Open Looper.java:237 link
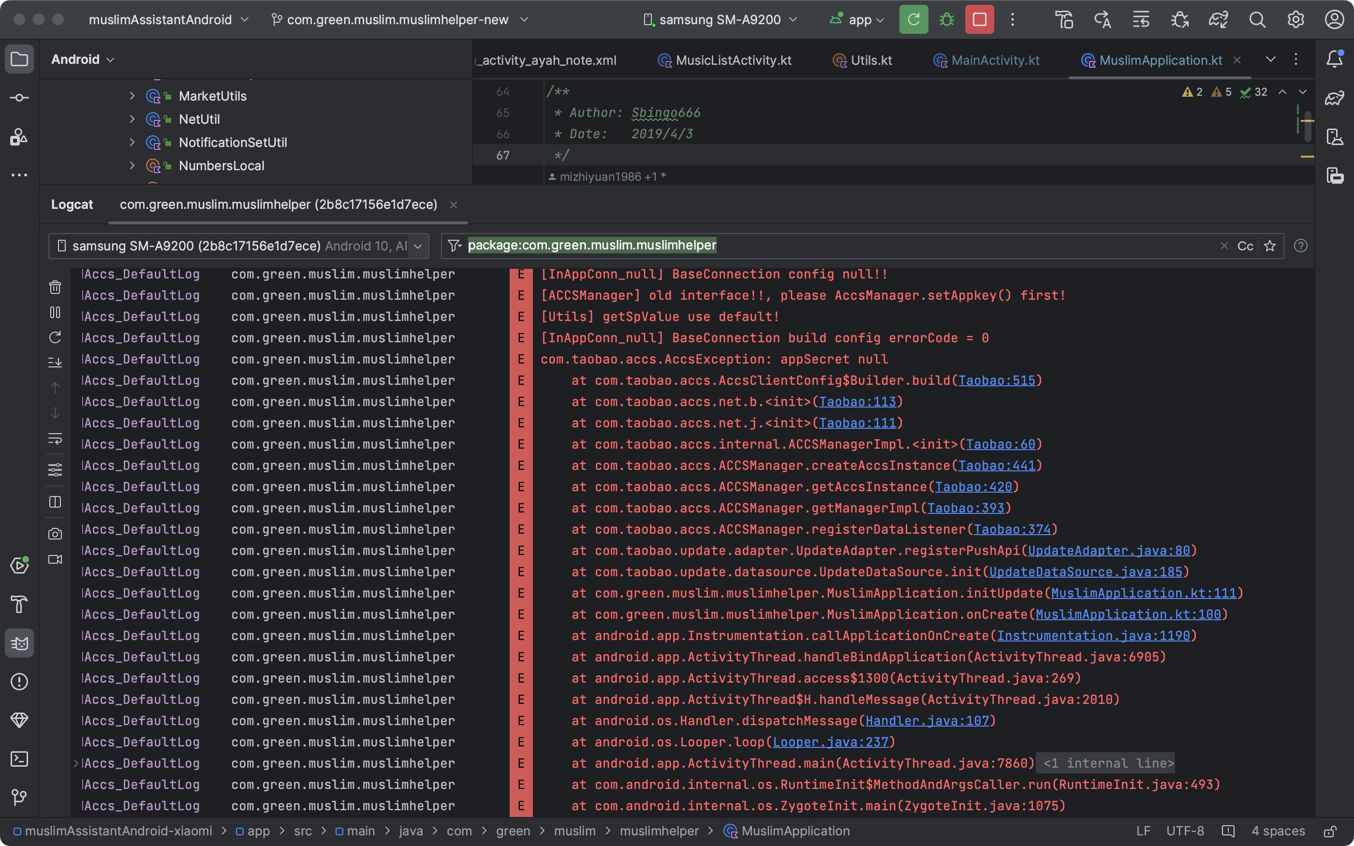 click(830, 742)
